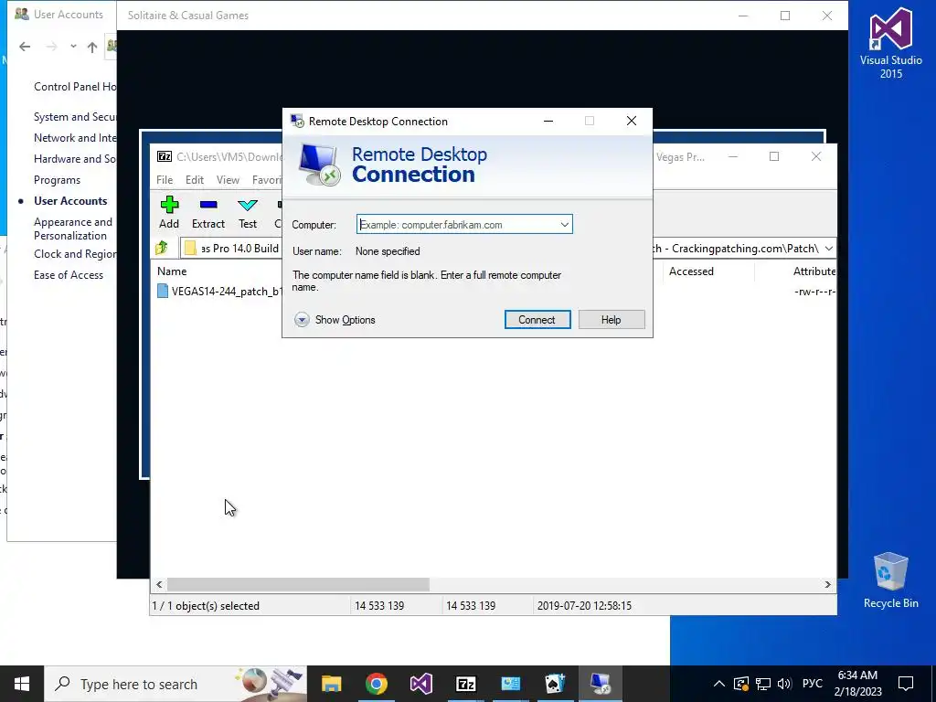Open Hardware and Sound in Control Panel
The image size is (936, 702).
[x=75, y=159]
